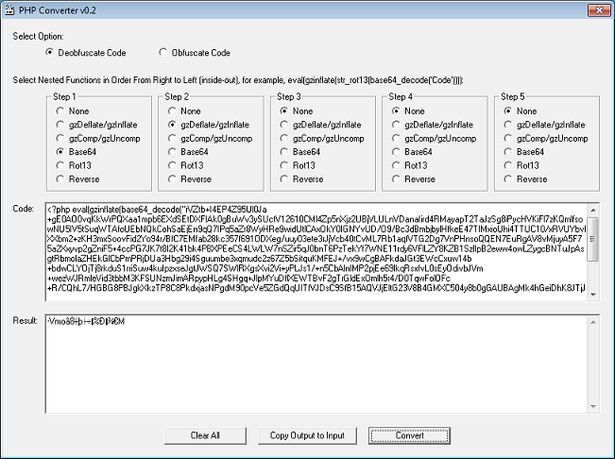The width and height of the screenshot is (615, 459).
Task: Click Copy Output to Input button
Action: coord(307,435)
